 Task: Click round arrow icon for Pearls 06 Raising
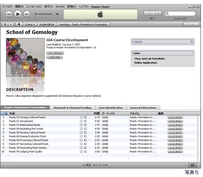85,136
